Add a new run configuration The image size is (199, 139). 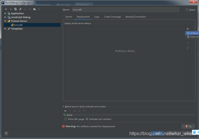tap(6, 9)
